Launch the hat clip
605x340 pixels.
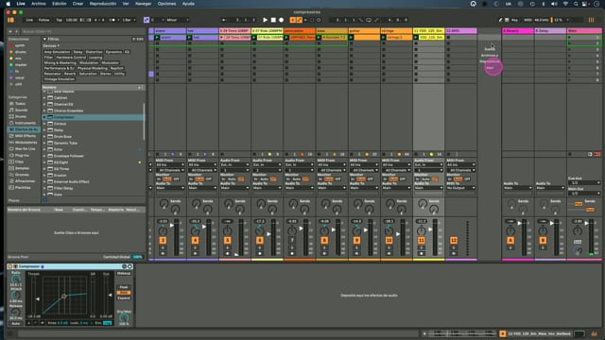click(189, 38)
